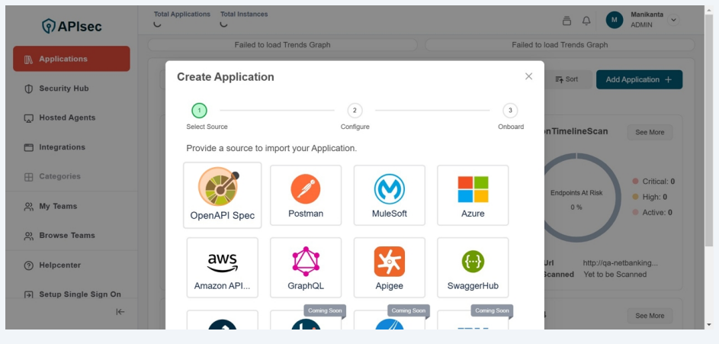Click the Total Instances label
719x344 pixels.
pos(244,14)
